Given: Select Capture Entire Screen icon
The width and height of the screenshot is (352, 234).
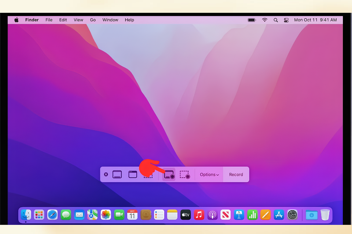Looking at the screenshot, I should (117, 174).
